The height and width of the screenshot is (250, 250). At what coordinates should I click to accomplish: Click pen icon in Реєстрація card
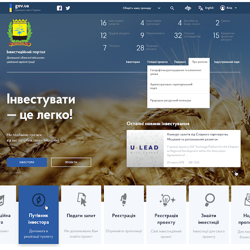click(124, 200)
